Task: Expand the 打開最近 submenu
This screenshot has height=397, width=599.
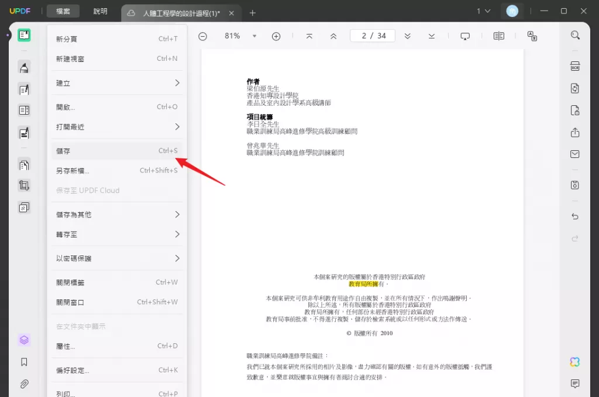Action: 117,127
